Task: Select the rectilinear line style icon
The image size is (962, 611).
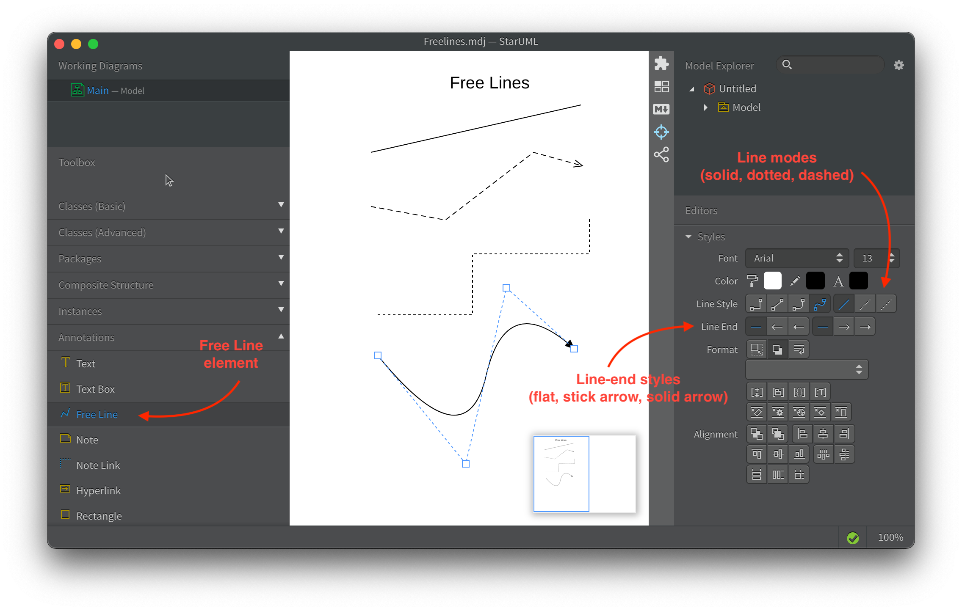Action: [756, 304]
